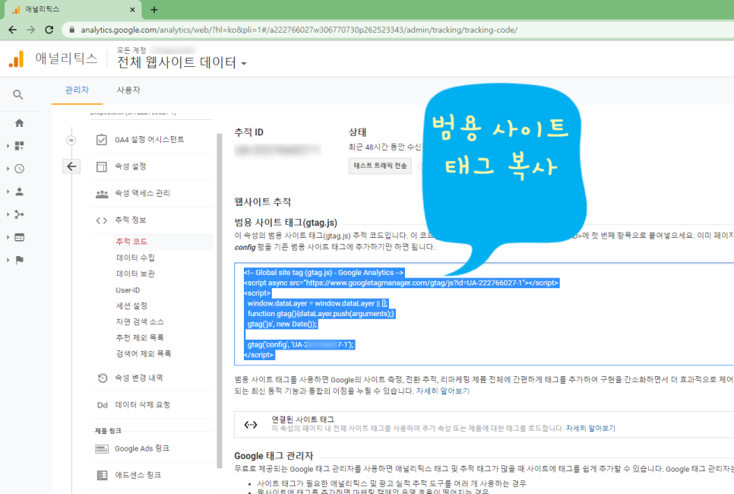
Task: Click the column connector circle arrow icon
Action: (71, 140)
